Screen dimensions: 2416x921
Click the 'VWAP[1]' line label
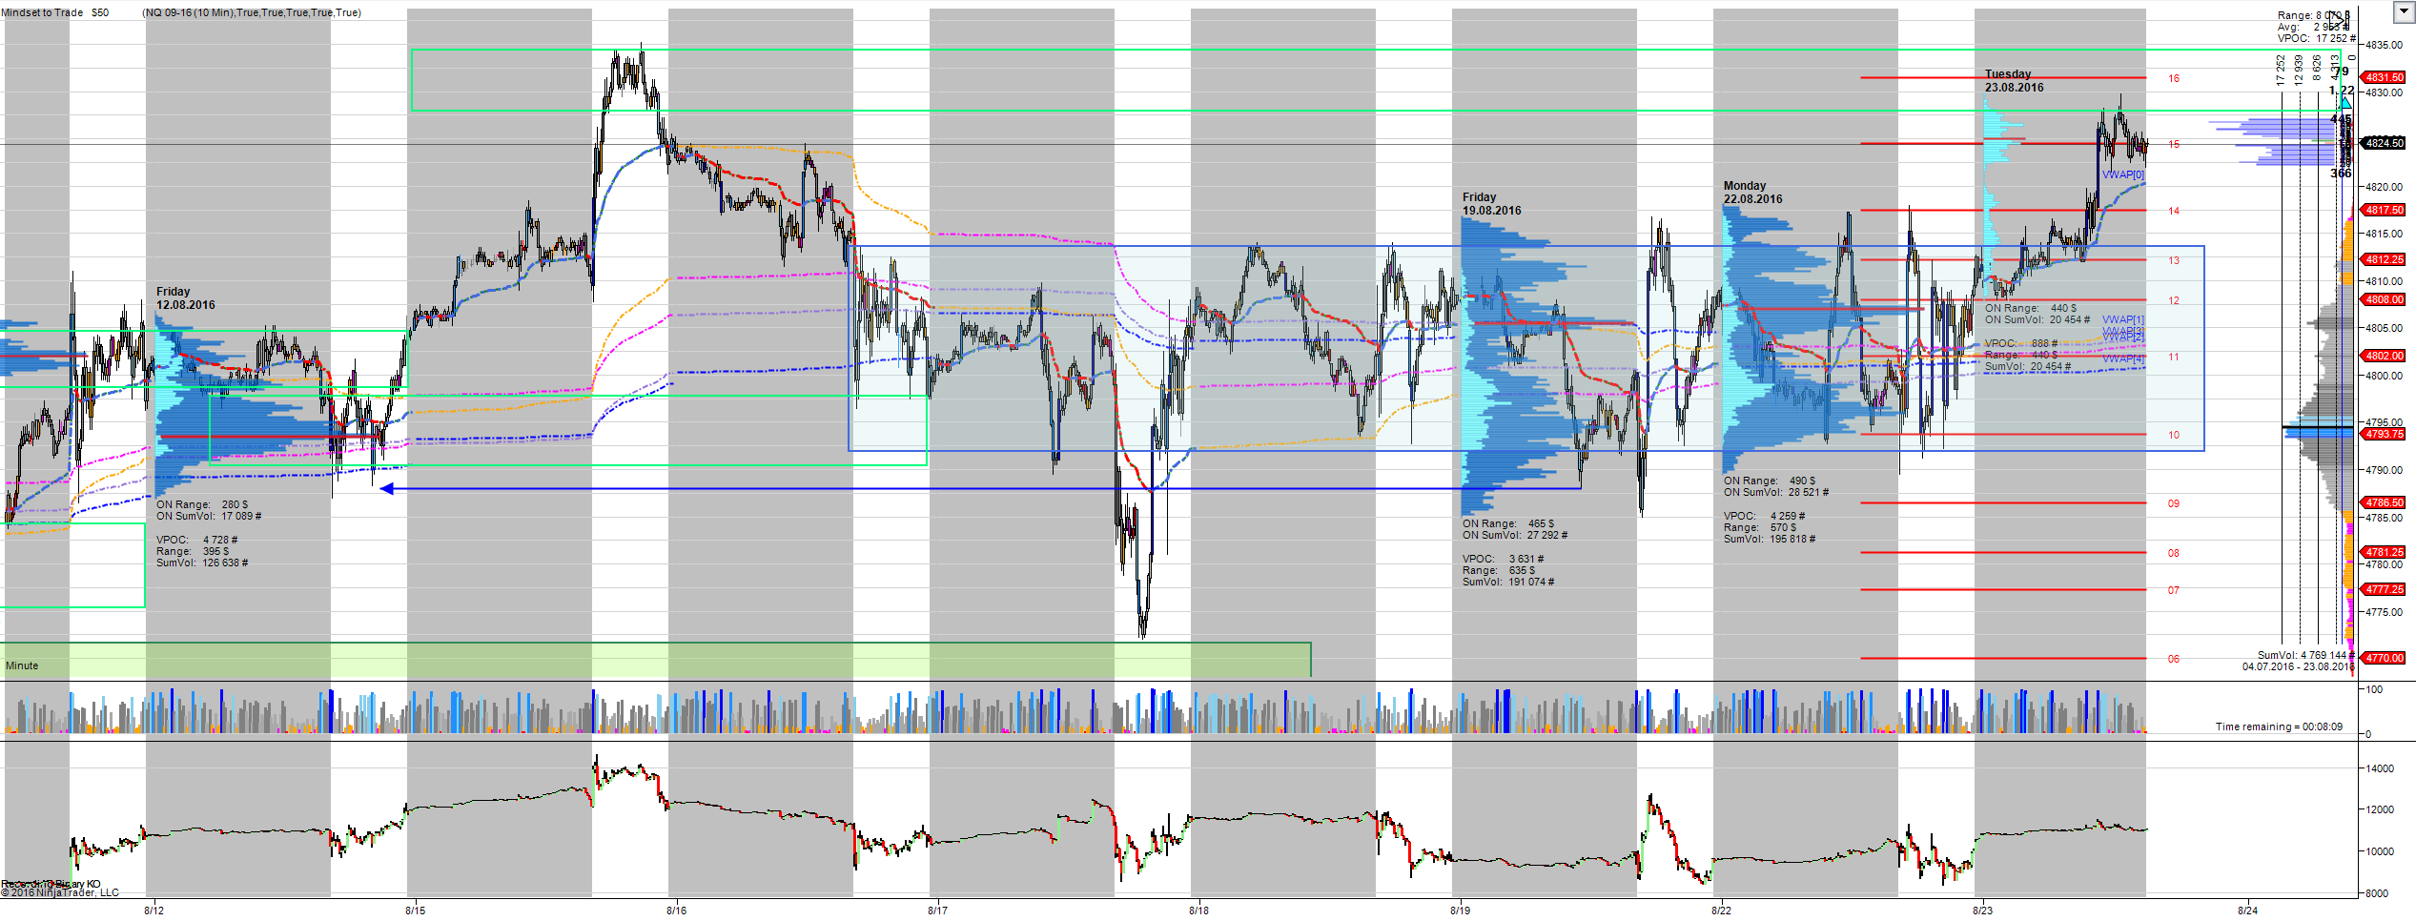click(x=2122, y=319)
